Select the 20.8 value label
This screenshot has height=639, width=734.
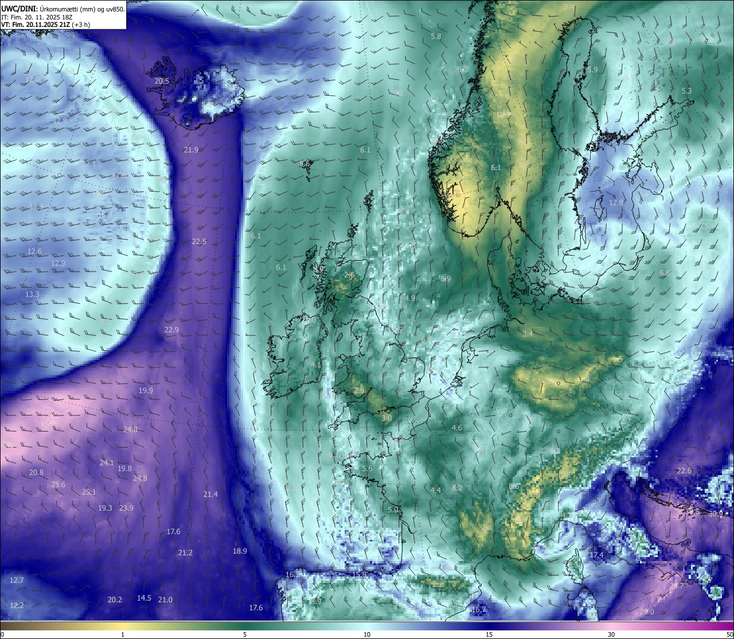[36, 472]
